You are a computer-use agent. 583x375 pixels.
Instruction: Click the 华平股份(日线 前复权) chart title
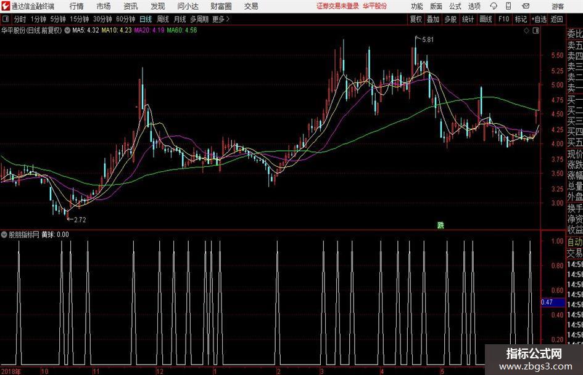point(31,30)
